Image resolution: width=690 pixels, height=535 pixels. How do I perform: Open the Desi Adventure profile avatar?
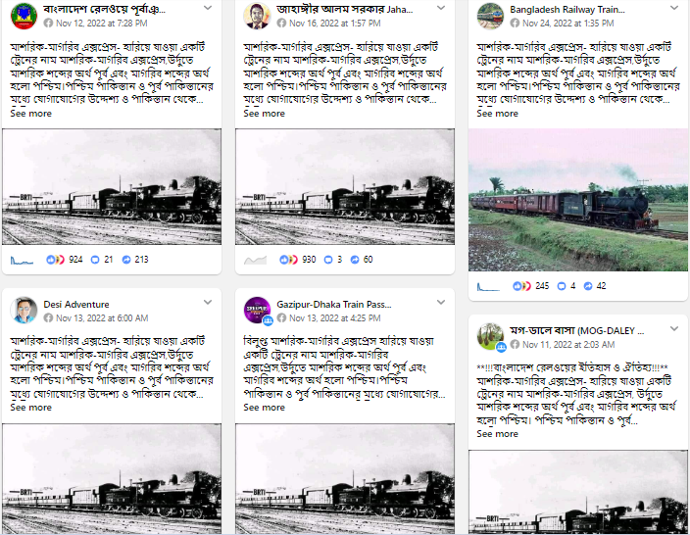click(24, 311)
